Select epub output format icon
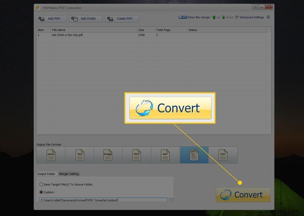 tap(51, 155)
